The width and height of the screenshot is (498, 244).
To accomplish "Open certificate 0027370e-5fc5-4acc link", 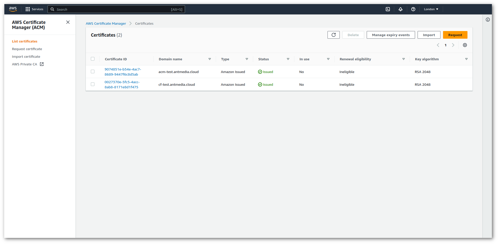I will point(122,84).
